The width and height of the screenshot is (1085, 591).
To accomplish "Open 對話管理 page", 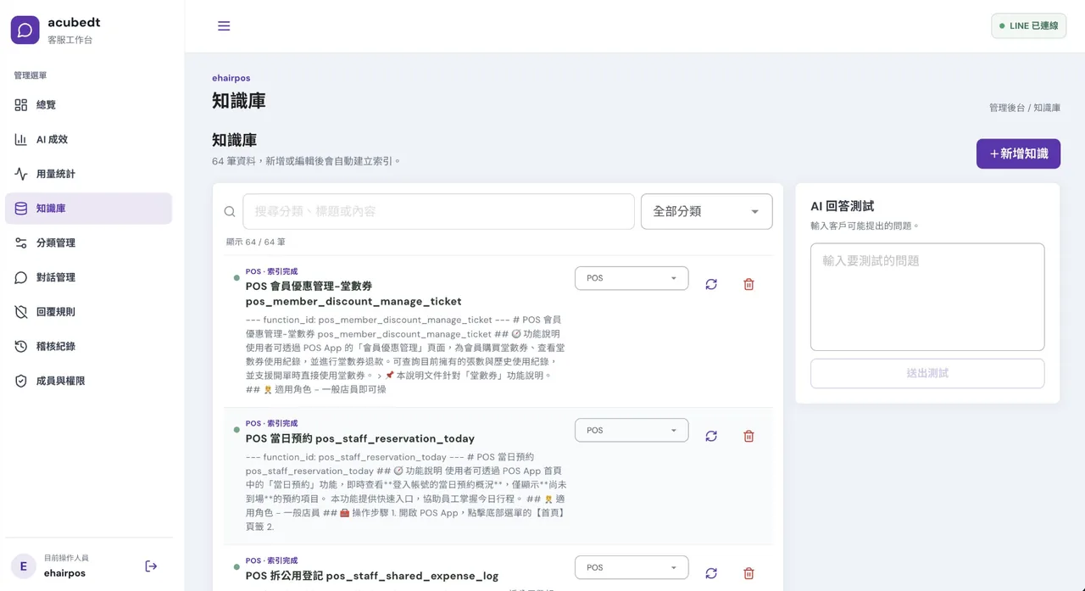I will coord(88,277).
